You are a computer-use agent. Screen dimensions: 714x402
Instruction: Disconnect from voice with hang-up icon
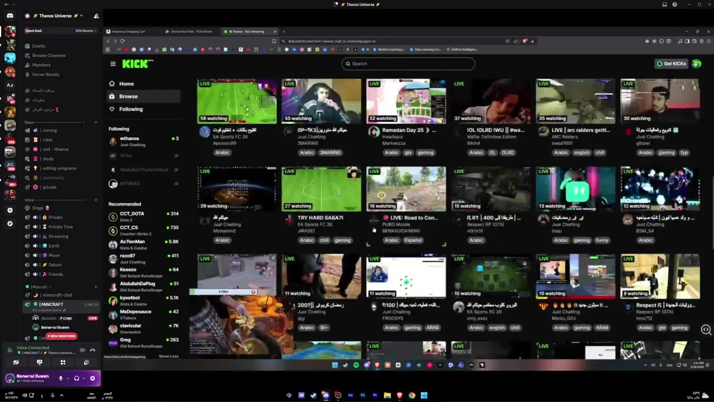pyautogui.click(x=93, y=350)
